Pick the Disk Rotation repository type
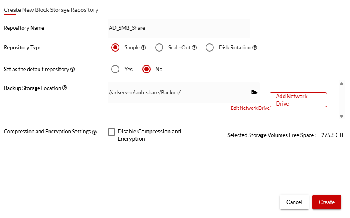The image size is (350, 218). (210, 48)
